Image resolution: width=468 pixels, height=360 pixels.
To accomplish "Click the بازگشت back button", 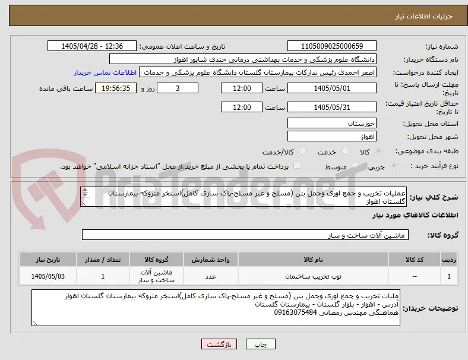I will pyautogui.click(x=219, y=344).
